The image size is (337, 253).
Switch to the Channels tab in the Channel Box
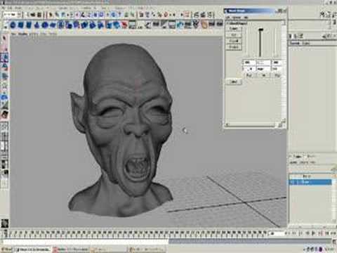(295, 44)
